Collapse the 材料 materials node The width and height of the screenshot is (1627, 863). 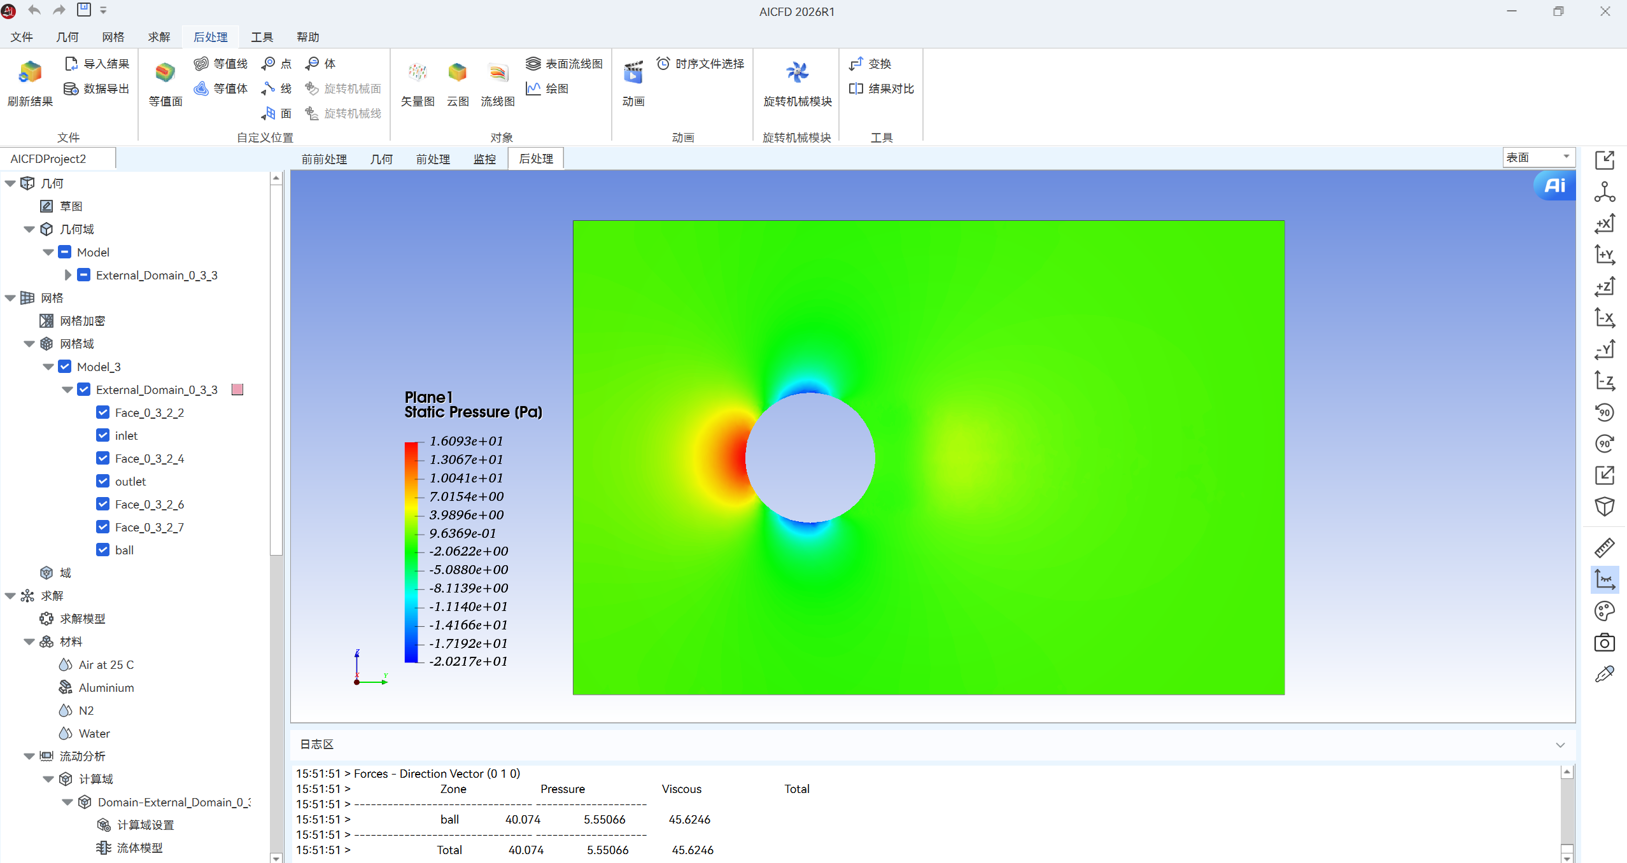point(29,642)
